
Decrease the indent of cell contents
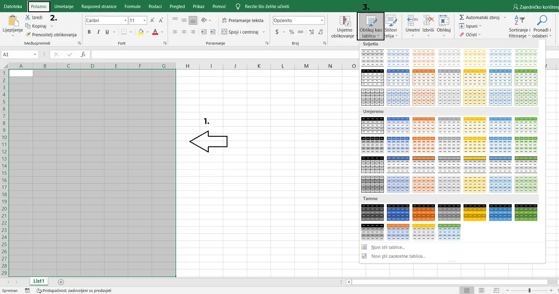click(204, 32)
